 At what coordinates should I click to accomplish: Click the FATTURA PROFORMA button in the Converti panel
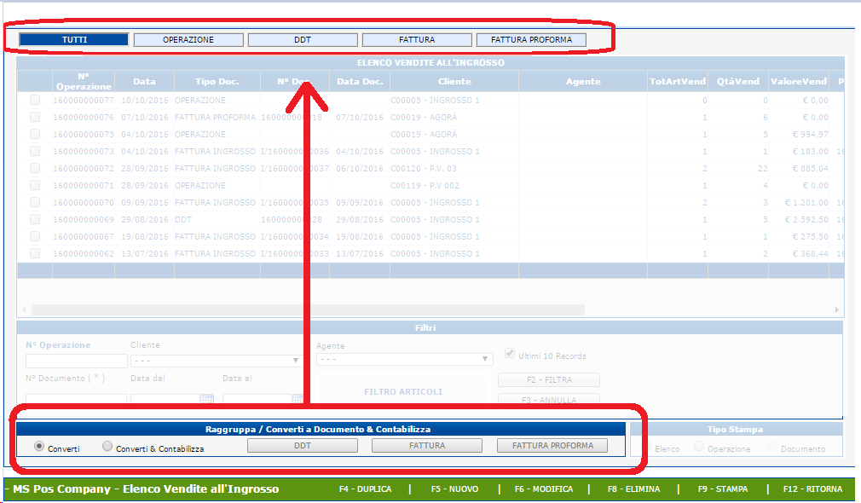point(552,445)
